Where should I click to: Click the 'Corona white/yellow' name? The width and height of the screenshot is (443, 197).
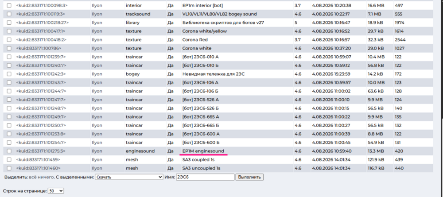[x=205, y=31]
